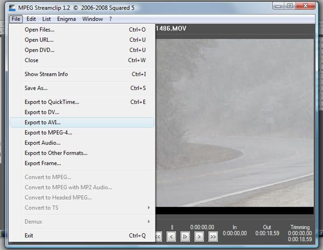Select Export to AVI...

tap(82, 122)
